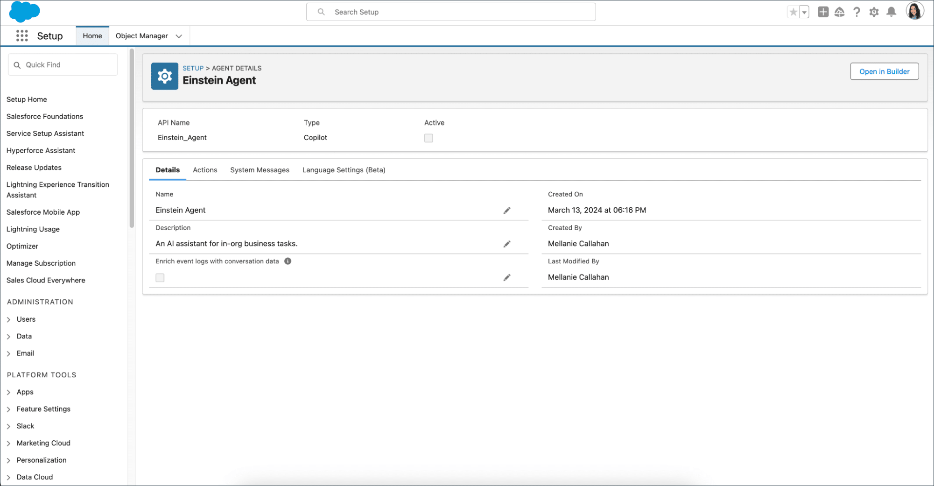Open Optimizer link
The image size is (934, 486).
pos(22,246)
